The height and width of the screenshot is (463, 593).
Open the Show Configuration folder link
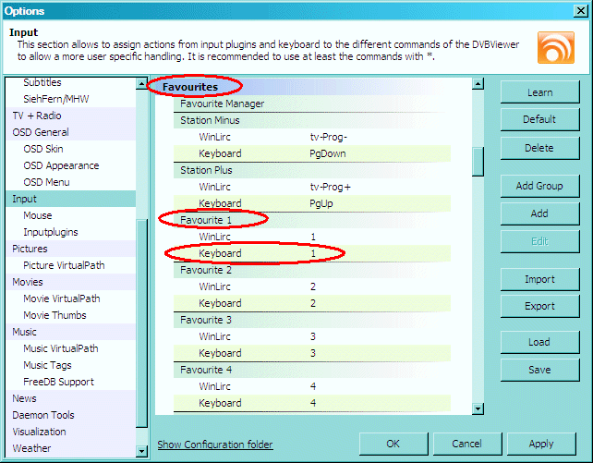[214, 445]
